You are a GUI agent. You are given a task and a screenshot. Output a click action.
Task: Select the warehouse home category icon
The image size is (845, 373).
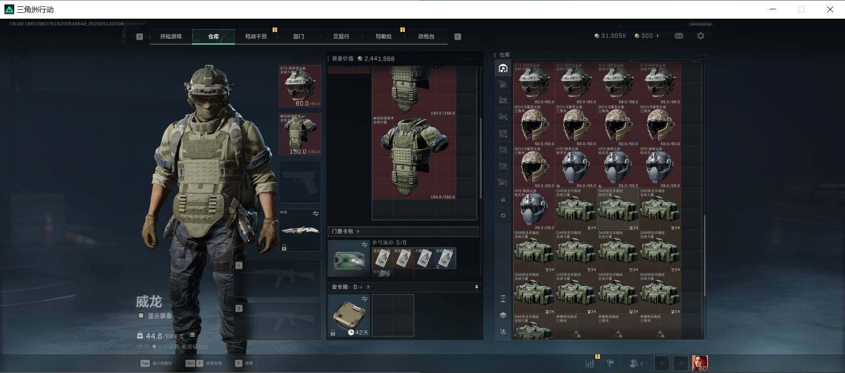[503, 68]
